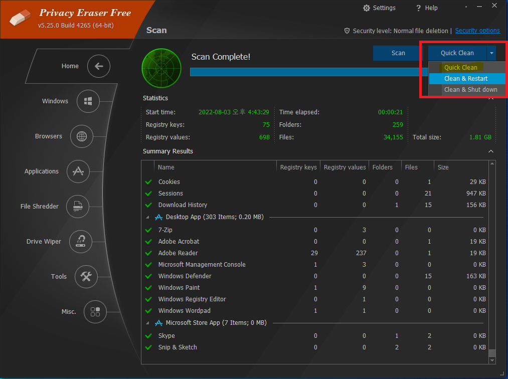Collapse the Desktop App group triangle

148,218
